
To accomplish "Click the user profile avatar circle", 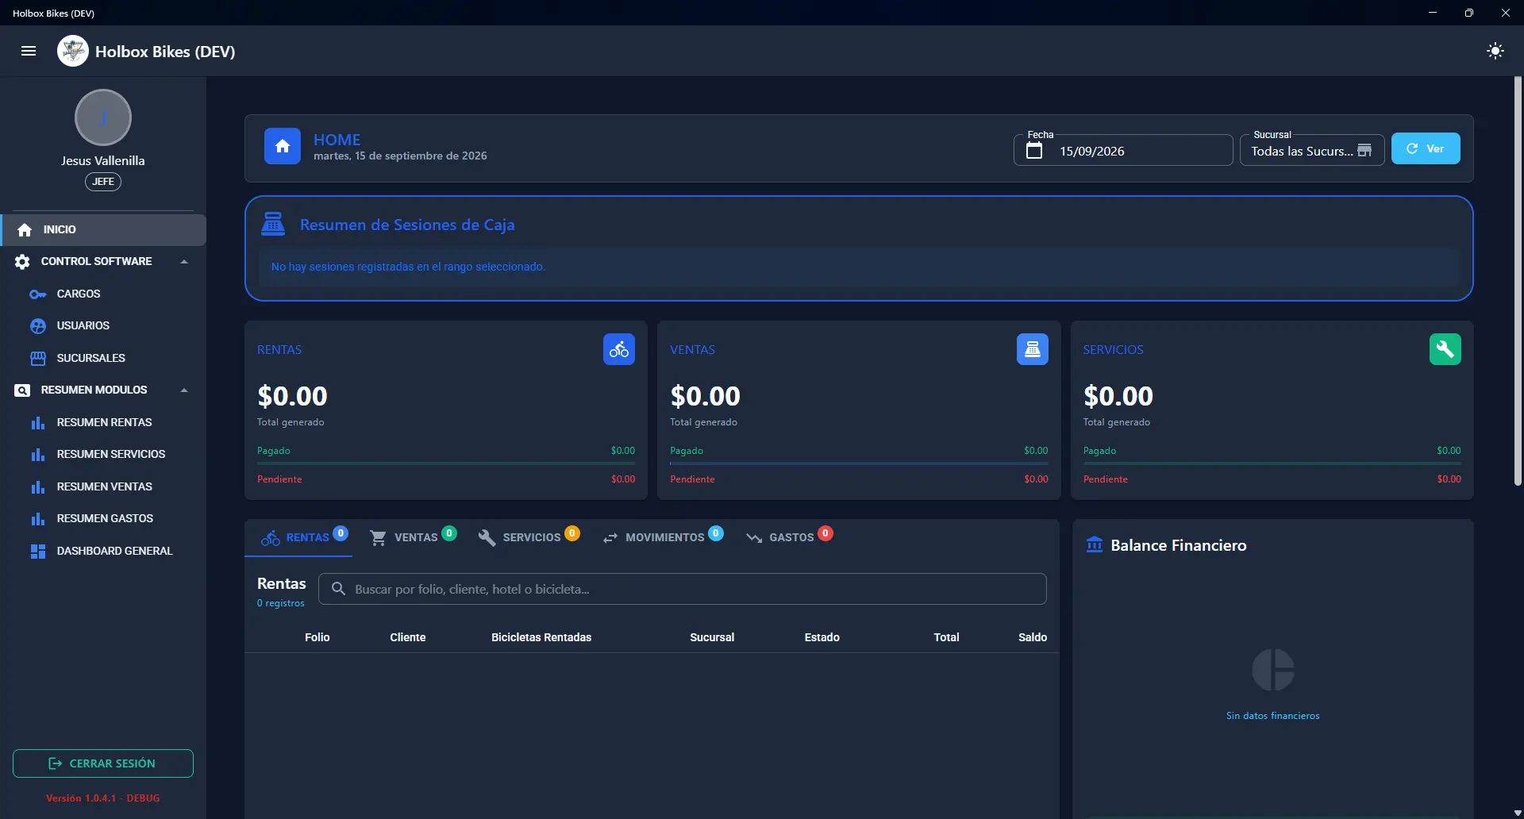I will (x=103, y=117).
